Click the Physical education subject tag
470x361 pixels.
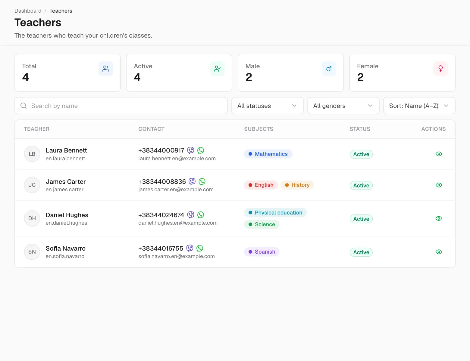[275, 213]
